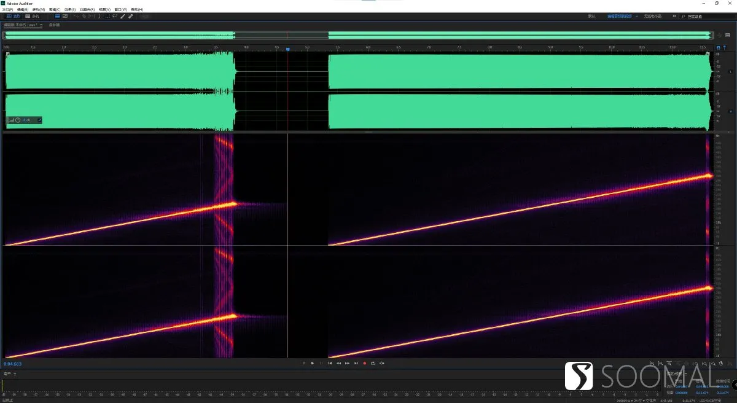Toggle the spectral pitch display
This screenshot has height=403, width=737.
tap(64, 16)
